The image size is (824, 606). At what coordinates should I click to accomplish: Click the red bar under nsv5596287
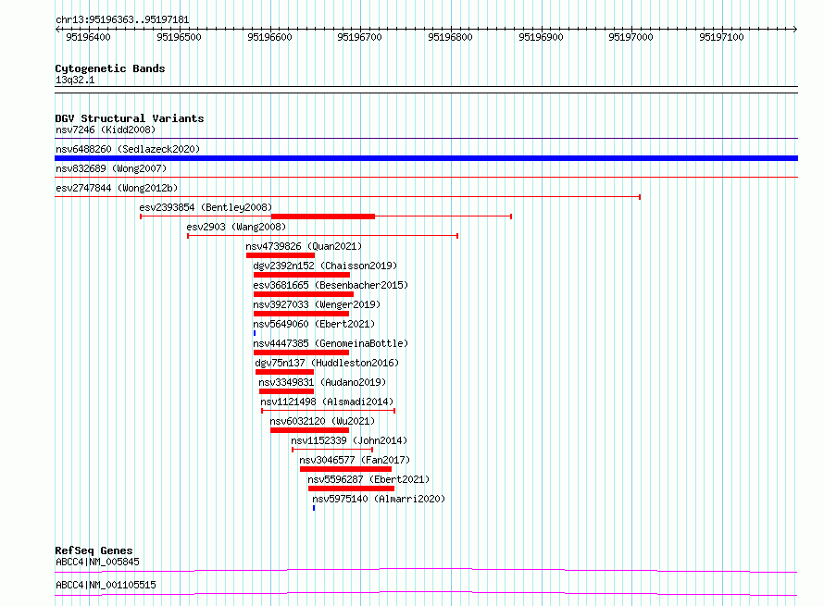tap(351, 489)
